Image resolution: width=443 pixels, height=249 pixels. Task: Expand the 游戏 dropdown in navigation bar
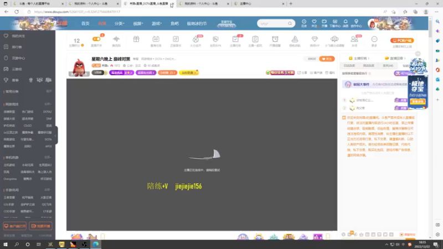(x=157, y=23)
